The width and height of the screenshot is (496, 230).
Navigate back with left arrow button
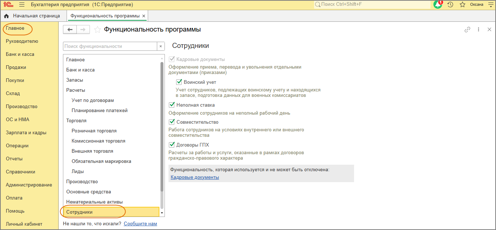[70, 30]
